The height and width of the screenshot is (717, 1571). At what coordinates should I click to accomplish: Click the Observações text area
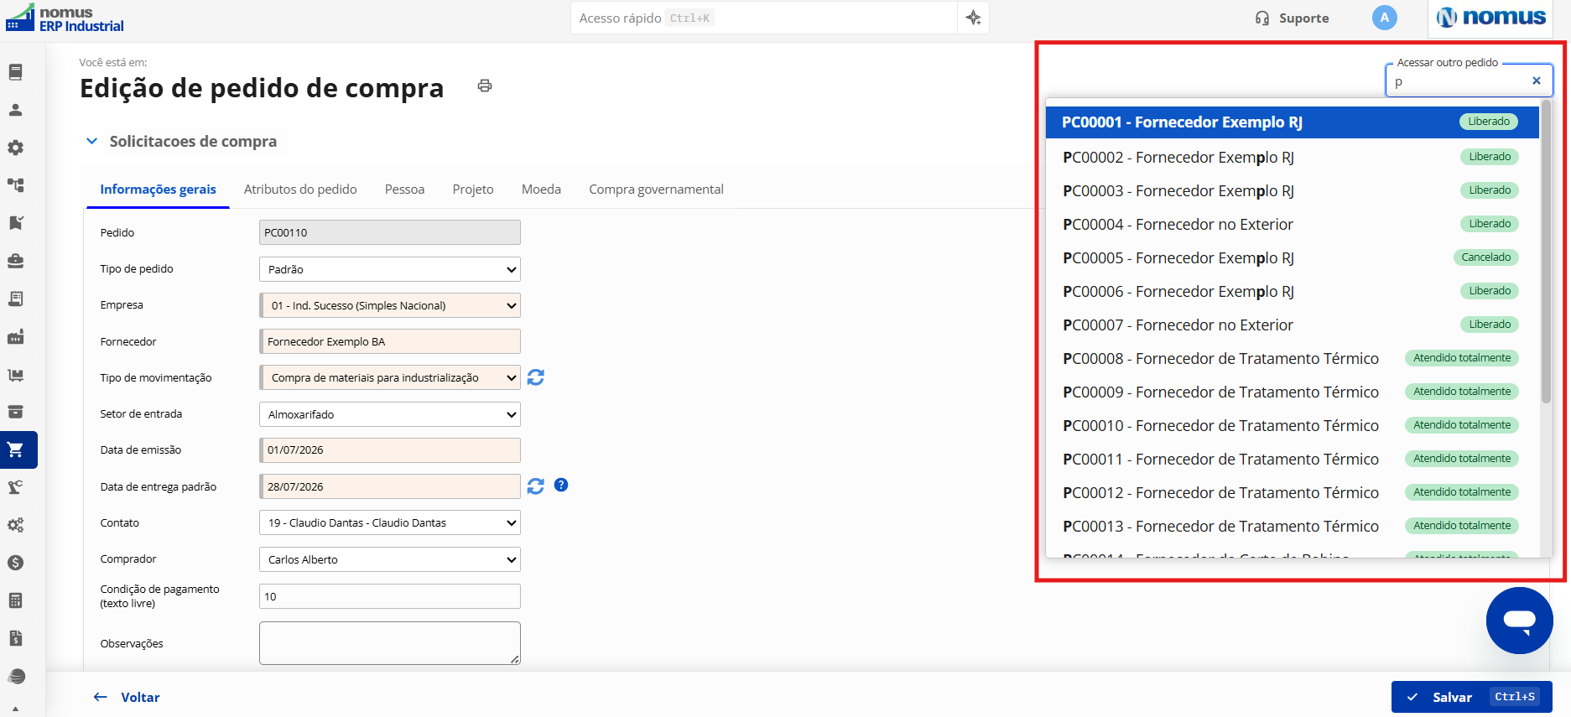point(390,643)
